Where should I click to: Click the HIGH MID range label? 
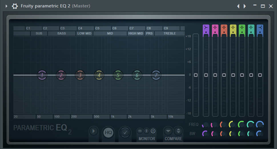click(136, 34)
